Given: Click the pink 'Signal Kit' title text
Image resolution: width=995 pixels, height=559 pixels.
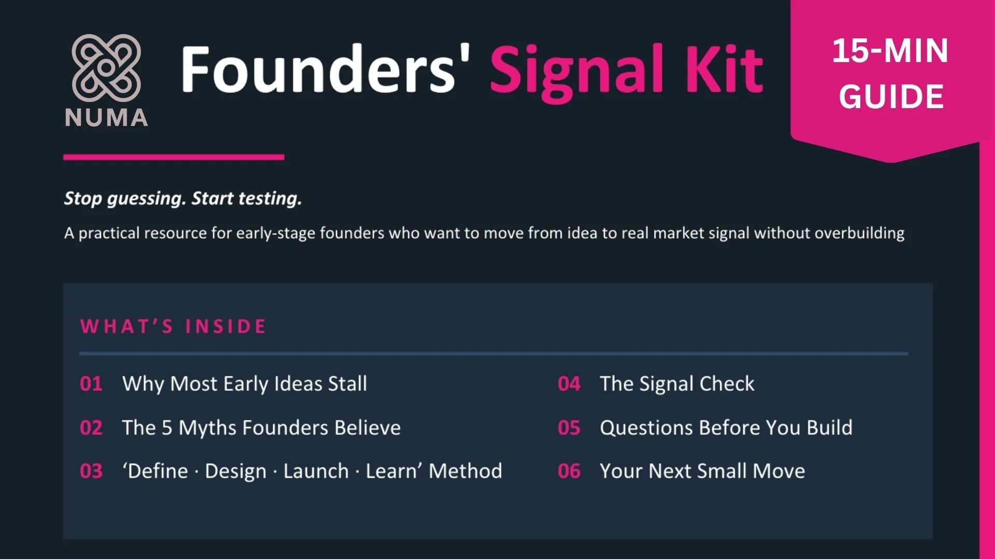Looking at the screenshot, I should click(627, 71).
